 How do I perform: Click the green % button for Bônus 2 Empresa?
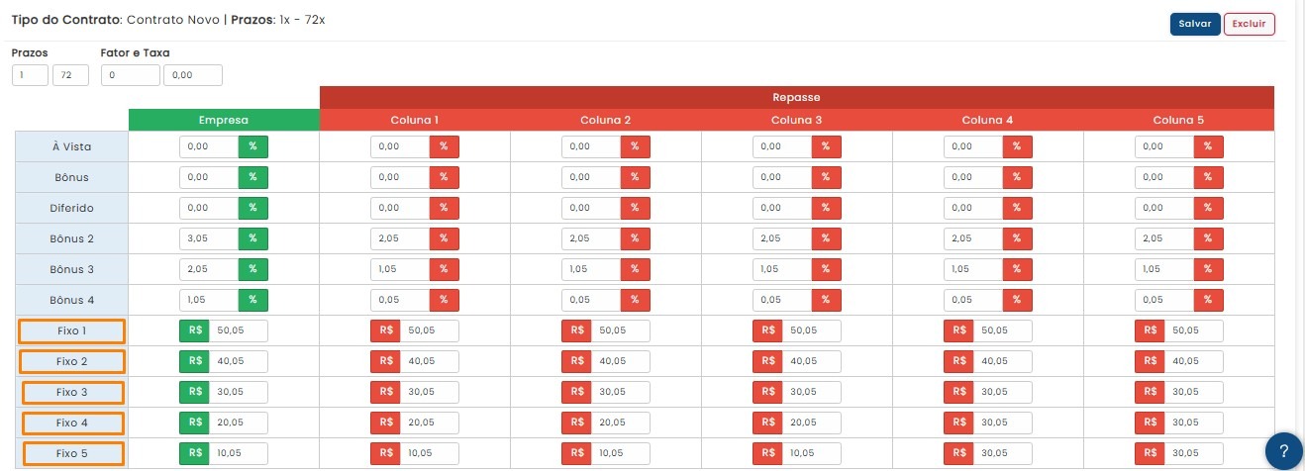click(x=253, y=238)
